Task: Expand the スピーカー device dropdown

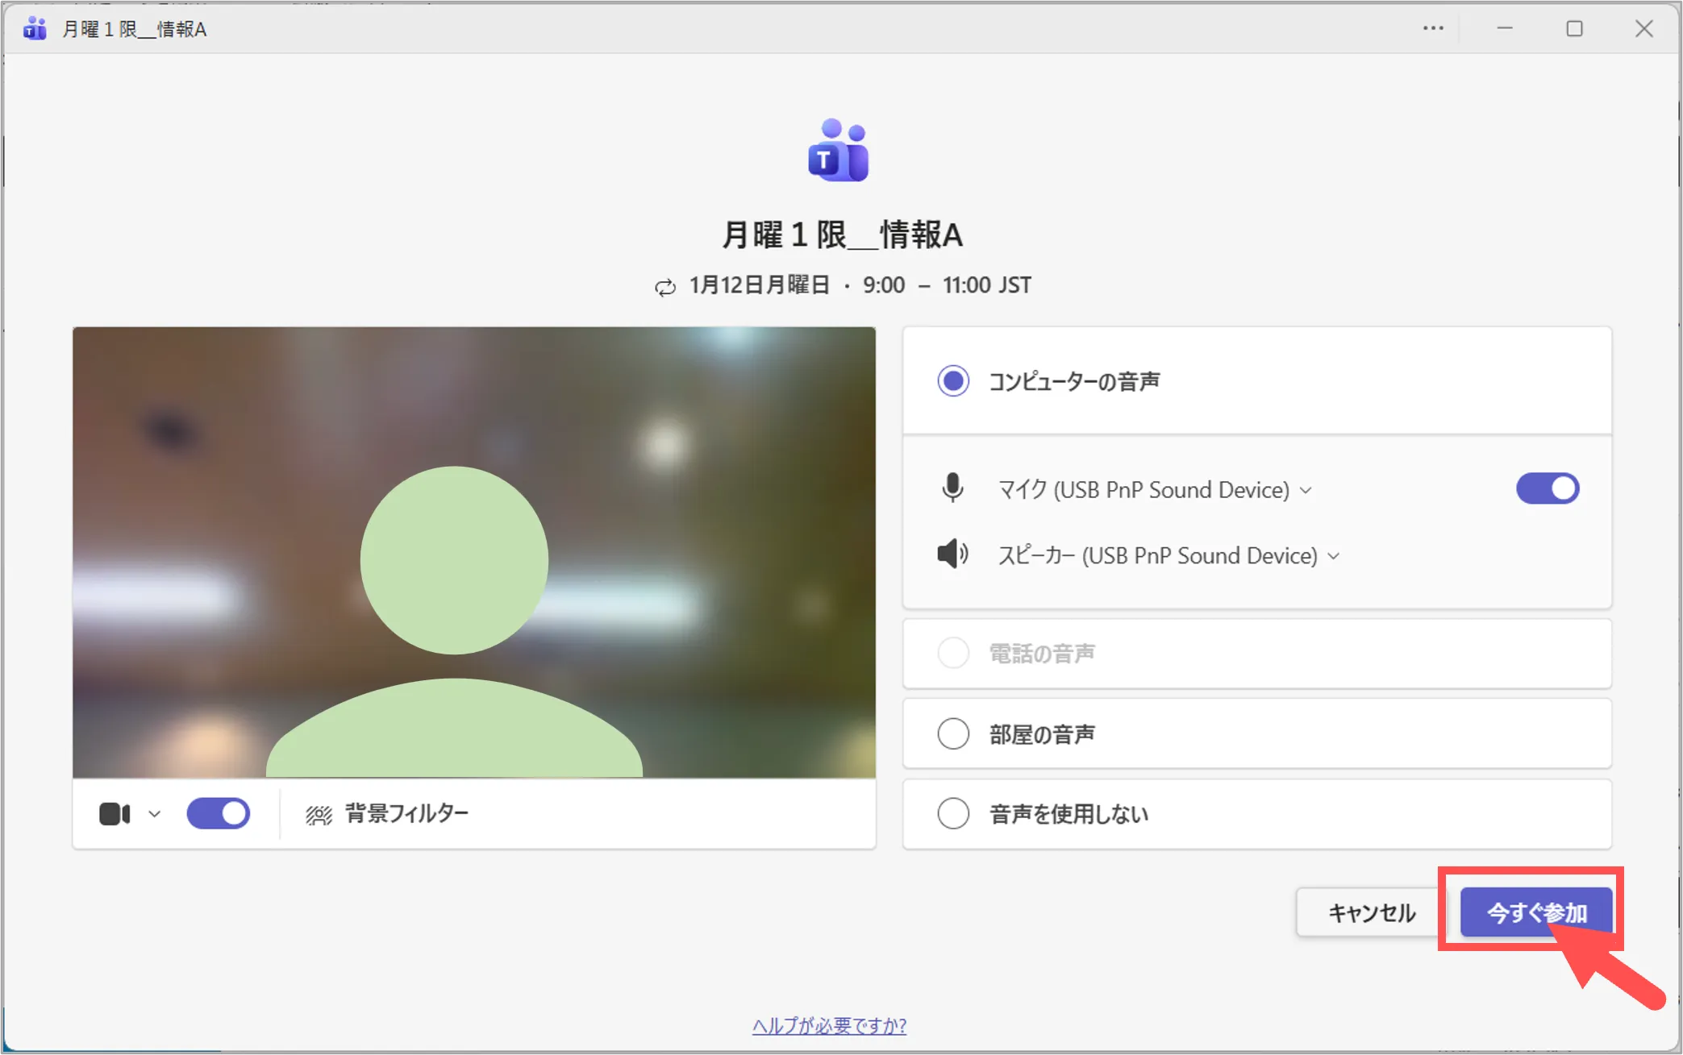Action: [1334, 556]
